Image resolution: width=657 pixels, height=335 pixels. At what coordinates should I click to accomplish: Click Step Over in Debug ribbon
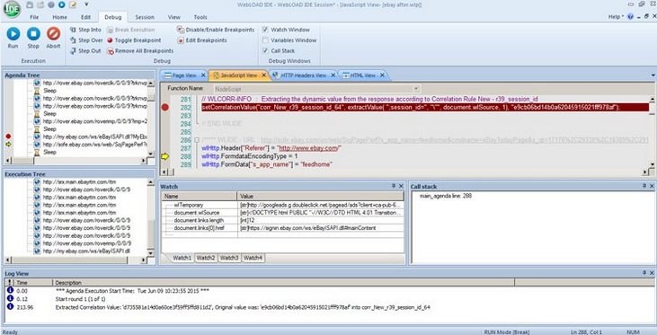pos(86,40)
